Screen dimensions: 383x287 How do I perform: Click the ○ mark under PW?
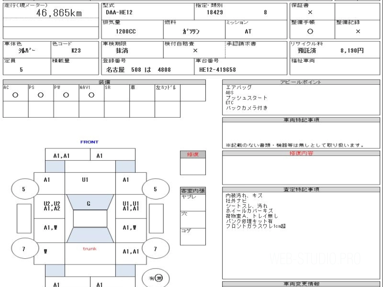[x=66, y=95]
